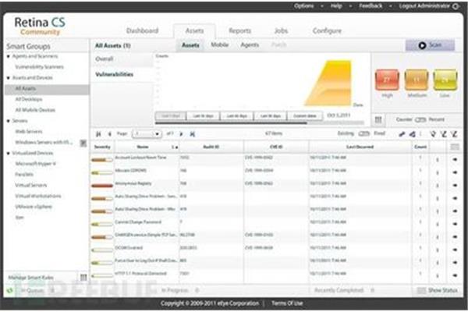
Task: Open the Options menu in the top bar
Action: 304,5
